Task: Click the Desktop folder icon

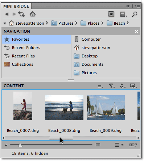Action: point(77,56)
